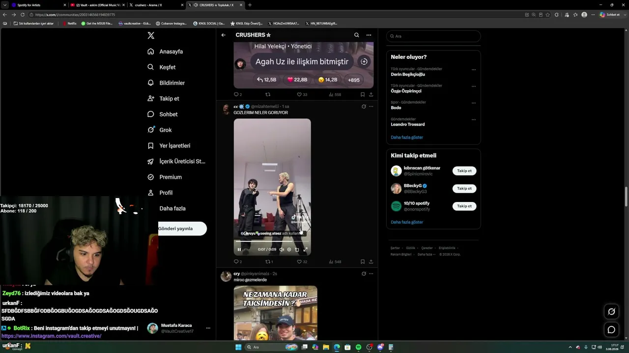629x353 pixels.
Task: Open the NE ZAMANA KADAR TAKSIMDESIN image
Action: coord(275,313)
